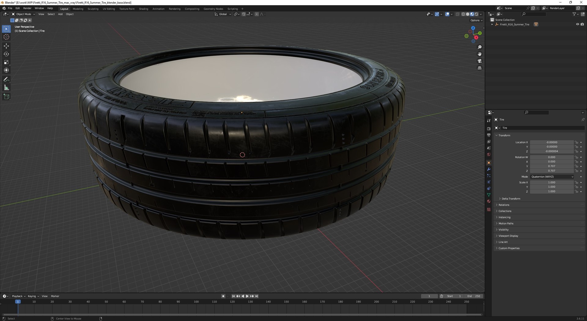Play the animation forward
Viewport: 587px width, 321px height.
247,296
